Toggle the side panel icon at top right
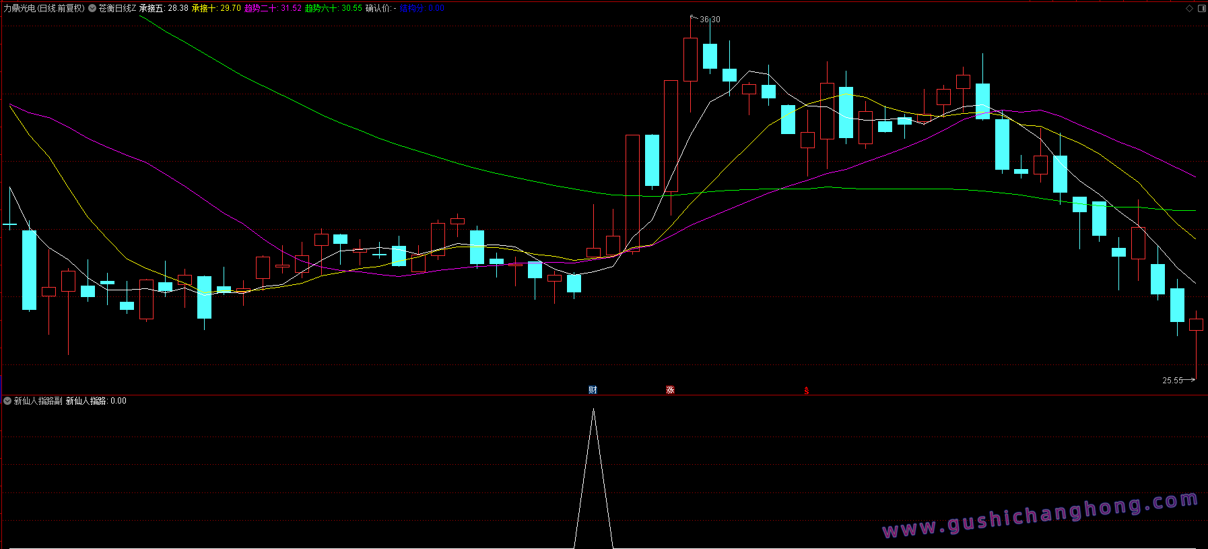Screen dimensions: 1208x549 click(1202, 9)
